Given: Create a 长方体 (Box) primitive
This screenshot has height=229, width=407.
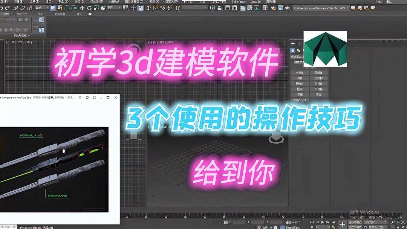Looking at the screenshot, I should pos(300,73).
